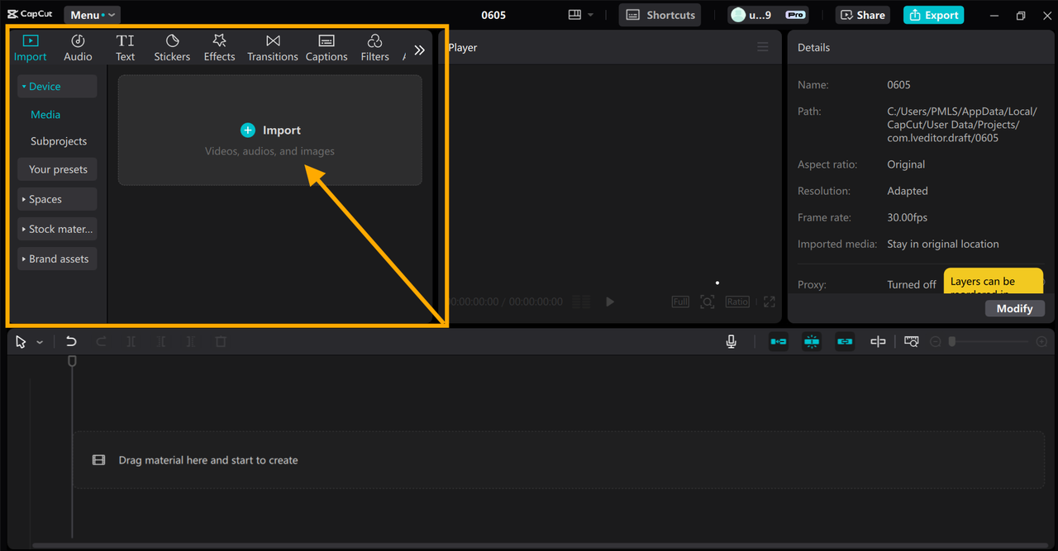Open the Transitions panel
Viewport: 1058px width, 551px height.
pos(272,45)
